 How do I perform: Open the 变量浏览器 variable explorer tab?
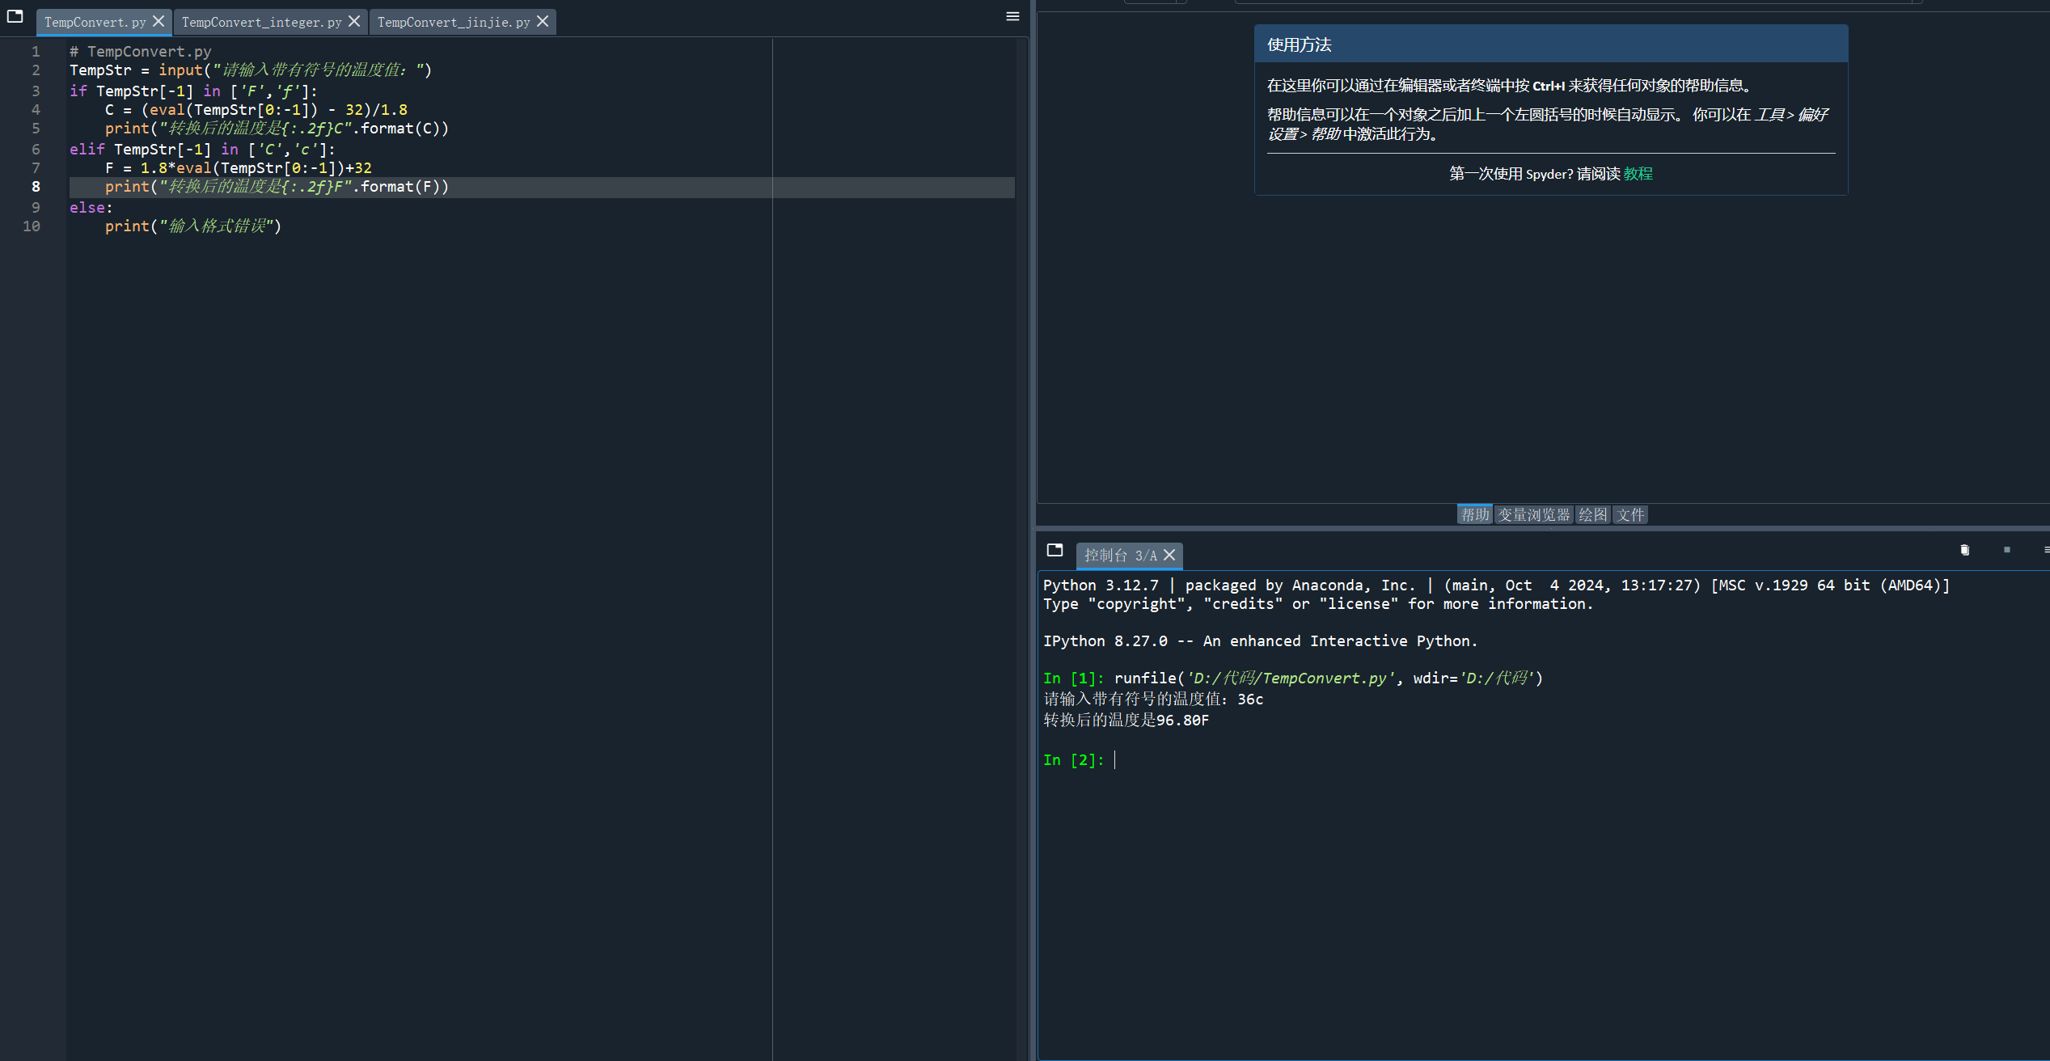[1533, 514]
